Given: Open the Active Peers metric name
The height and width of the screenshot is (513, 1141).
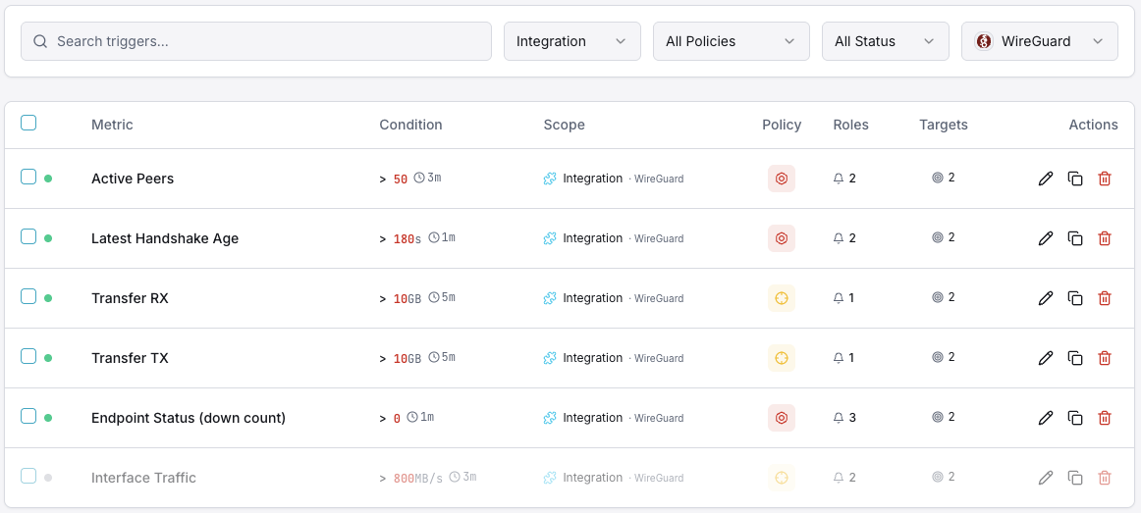Looking at the screenshot, I should (x=133, y=178).
